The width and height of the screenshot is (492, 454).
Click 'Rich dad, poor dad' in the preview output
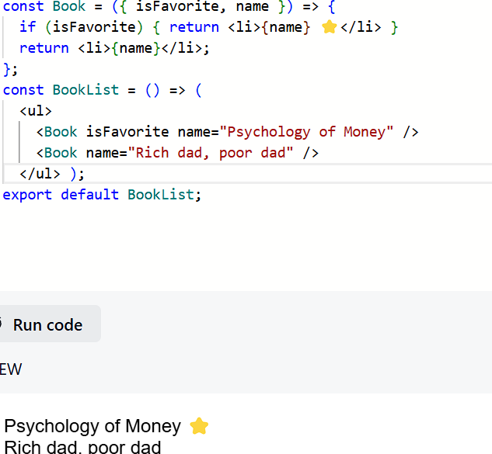82,447
